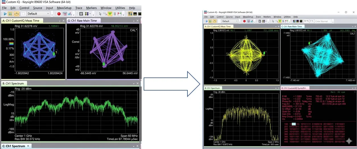Expand panel A options arrow in left window
The image size is (357, 149).
click(60, 21)
